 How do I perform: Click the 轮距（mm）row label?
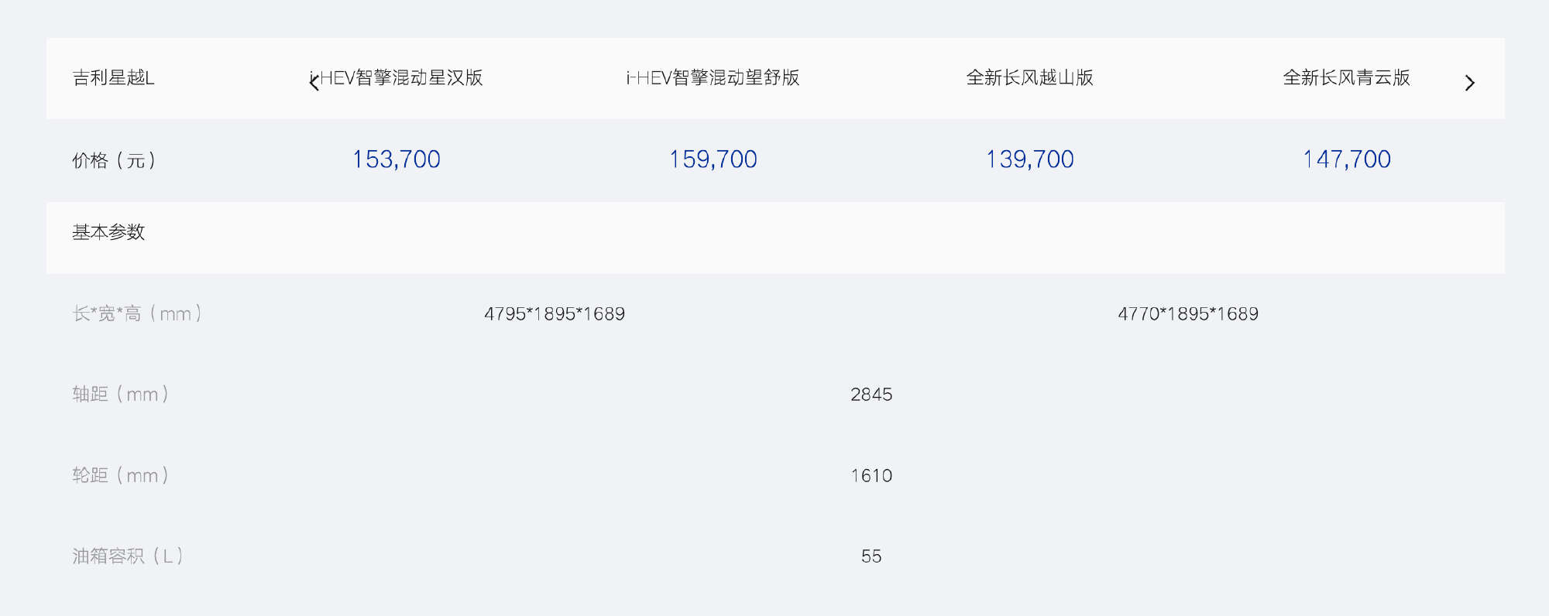coord(121,475)
